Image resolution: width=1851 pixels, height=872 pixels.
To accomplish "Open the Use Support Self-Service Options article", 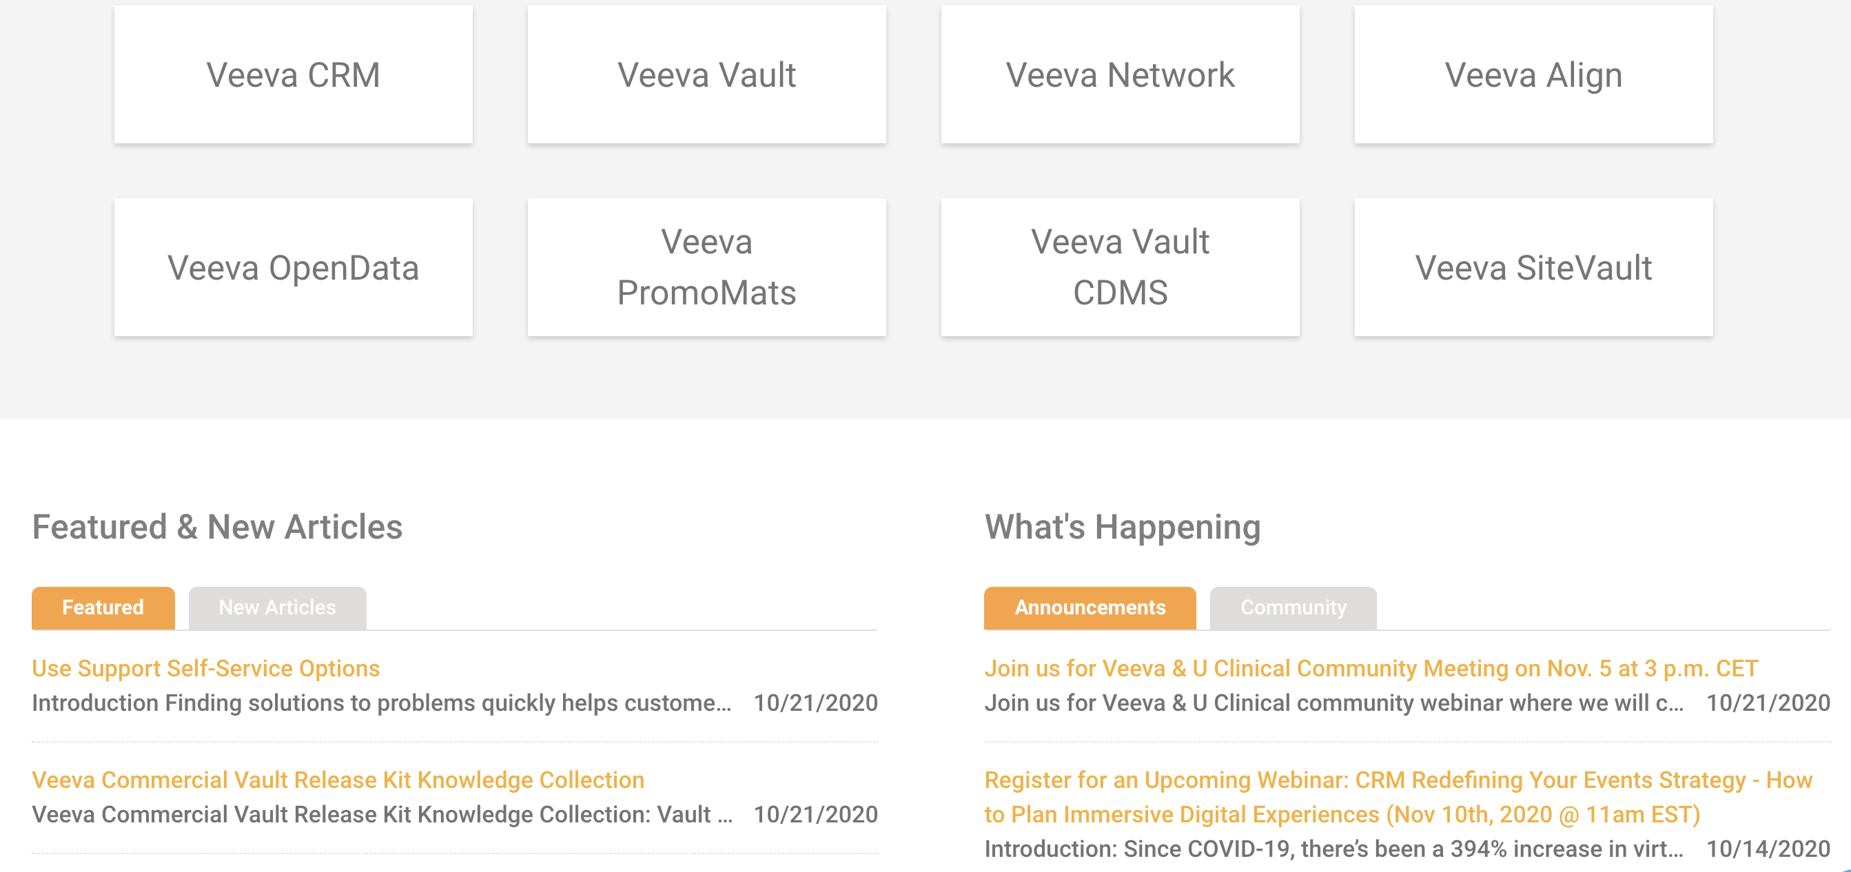I will pos(205,668).
